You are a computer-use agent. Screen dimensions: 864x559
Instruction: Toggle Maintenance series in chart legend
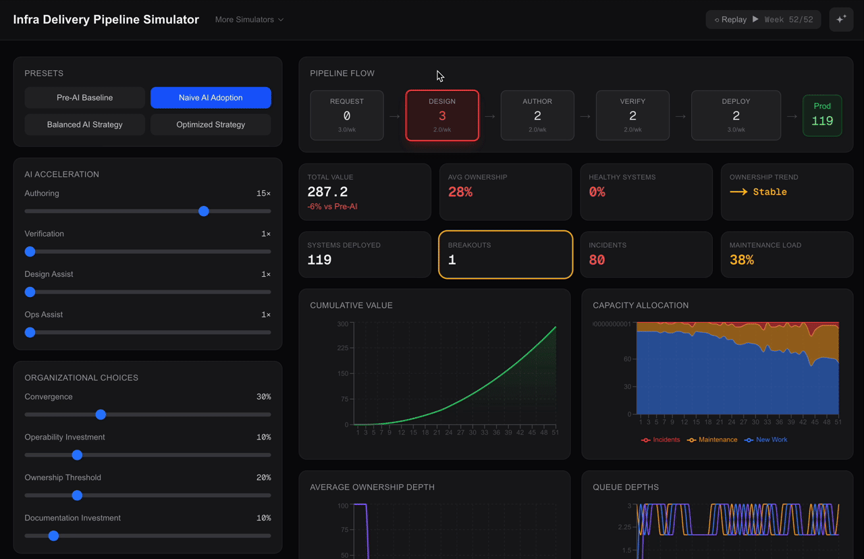point(711,440)
